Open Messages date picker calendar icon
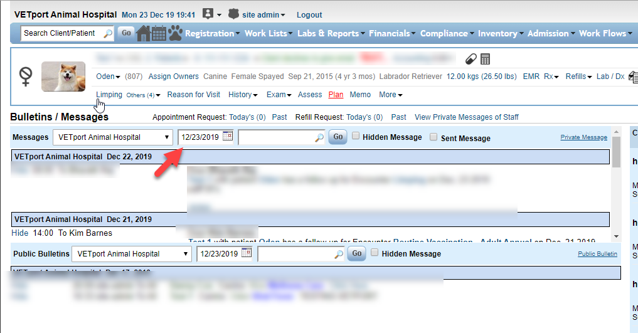The height and width of the screenshot is (333, 638). (x=228, y=136)
